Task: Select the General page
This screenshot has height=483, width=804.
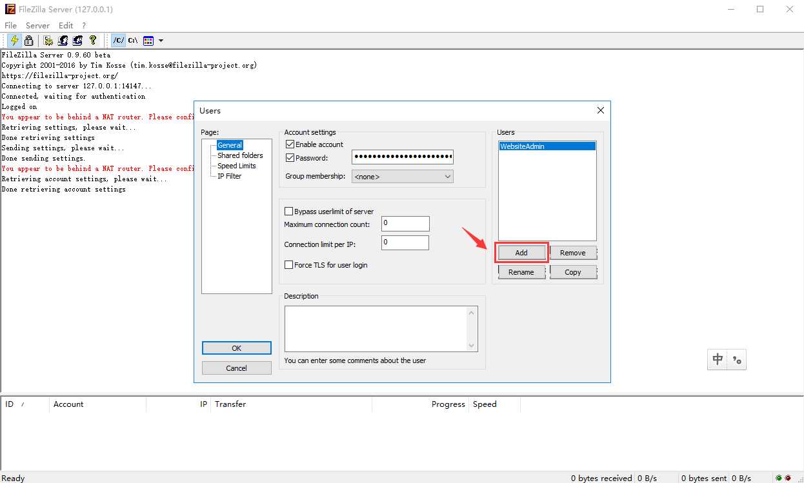Action: pos(230,145)
